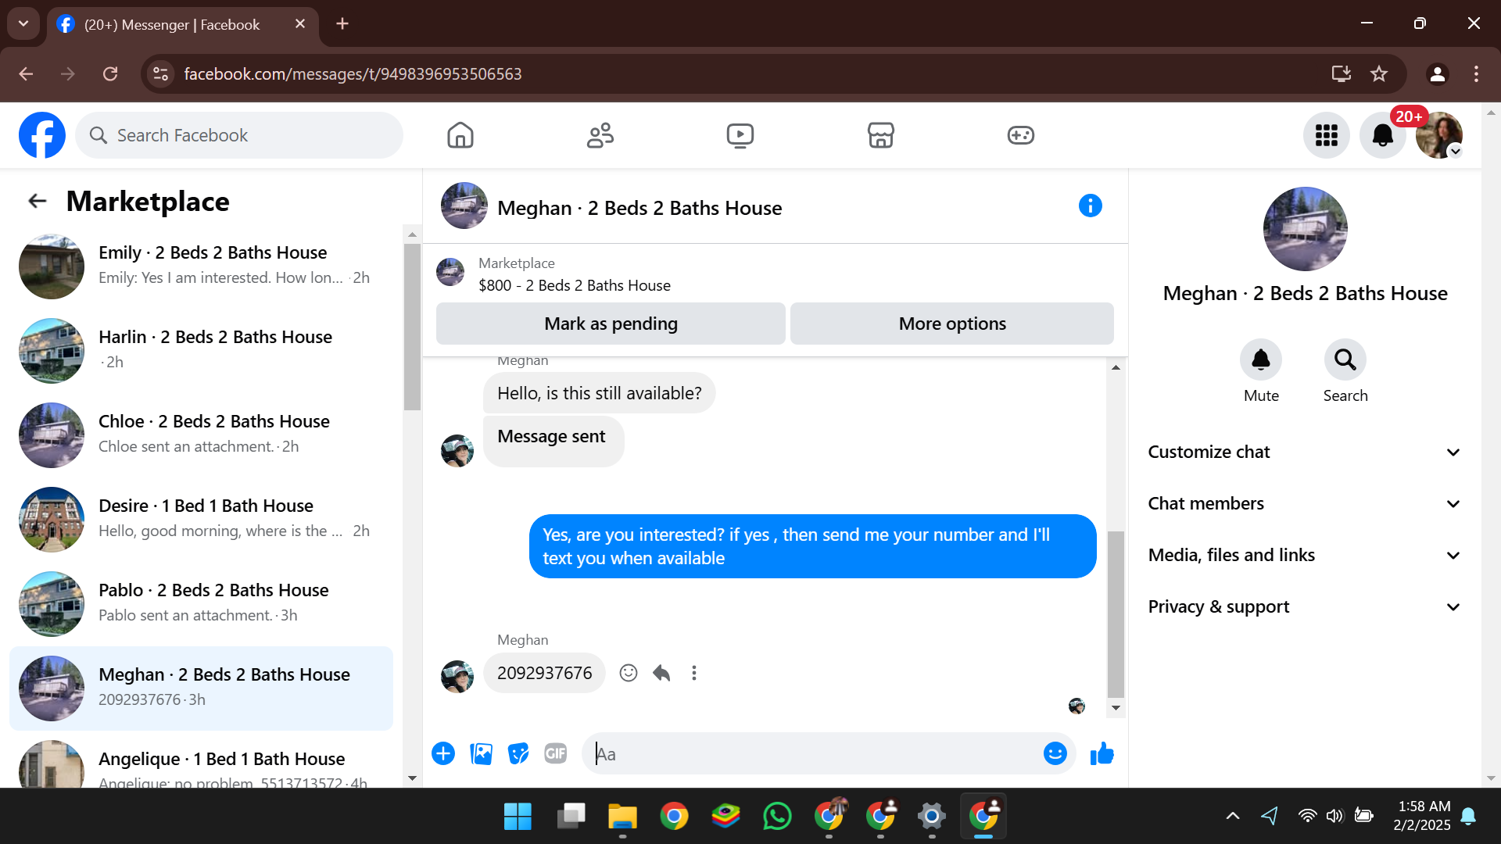1501x844 pixels.
Task: Open the sticker picker icon
Action: 518,753
